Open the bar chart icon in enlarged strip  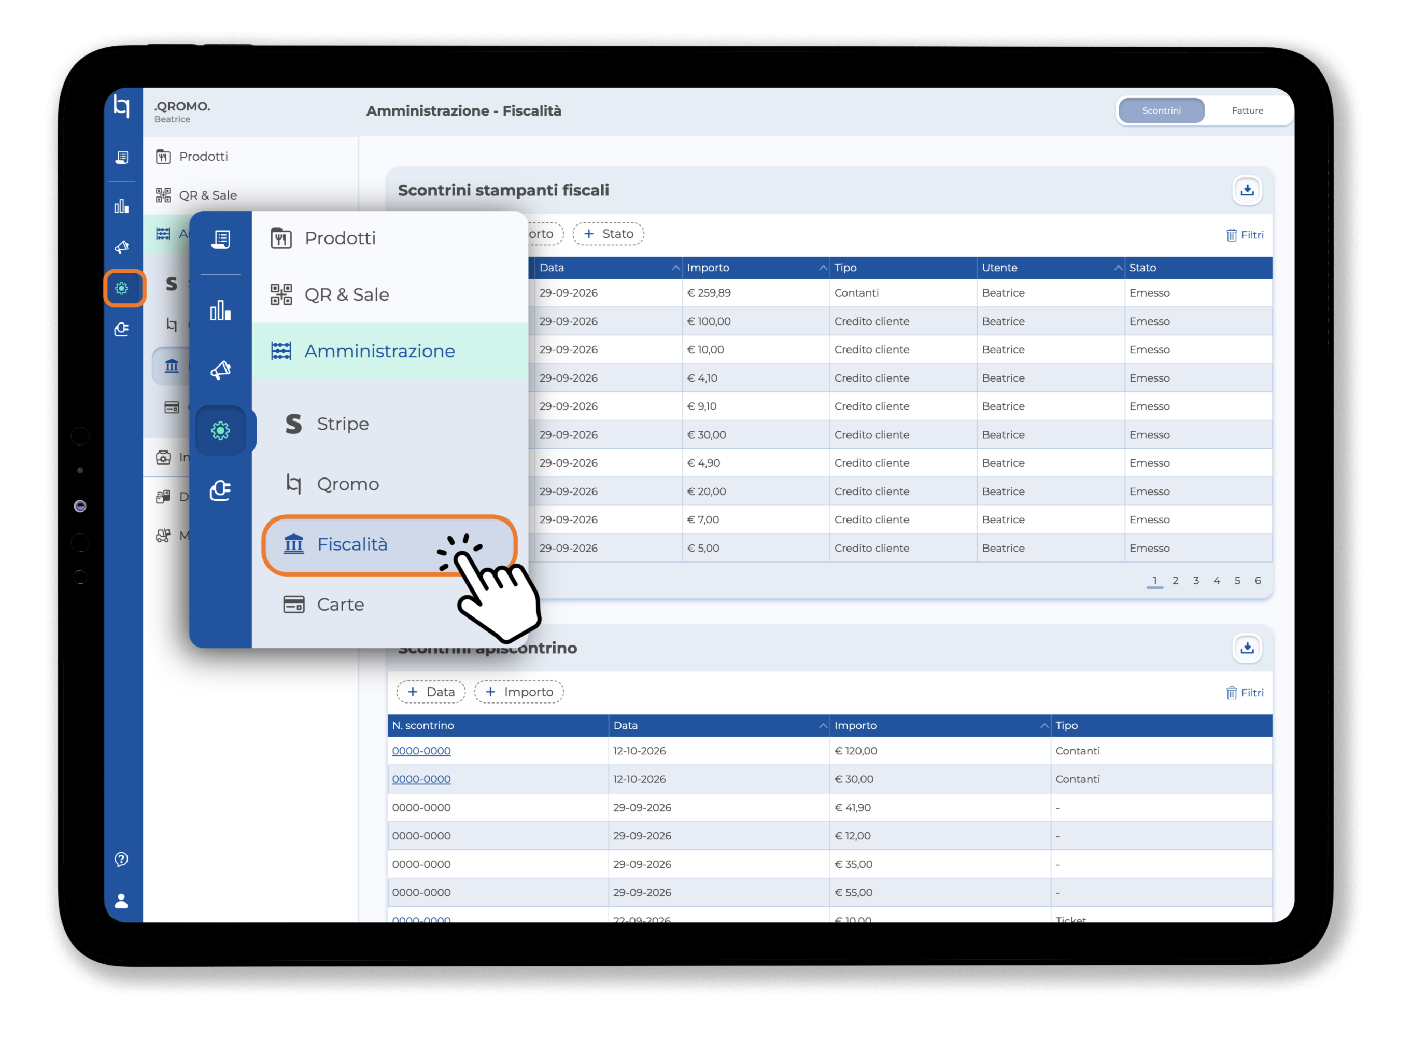pos(220,310)
